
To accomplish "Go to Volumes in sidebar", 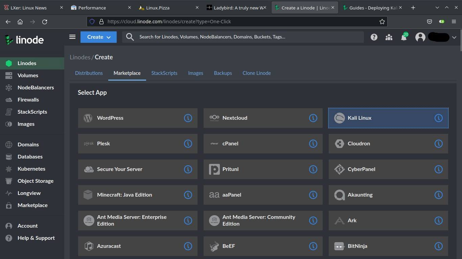I will [32, 76].
